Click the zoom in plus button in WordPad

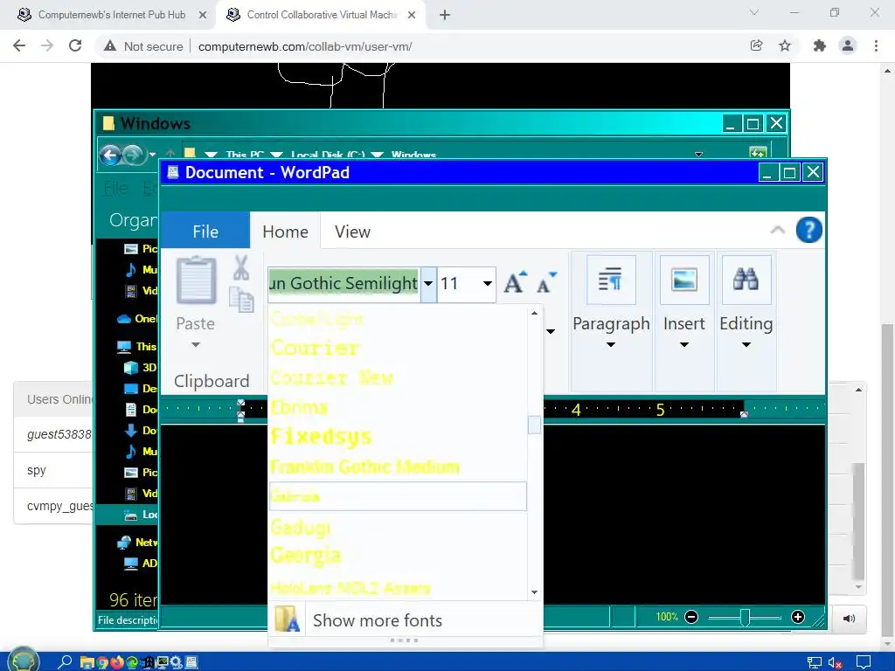[798, 617]
